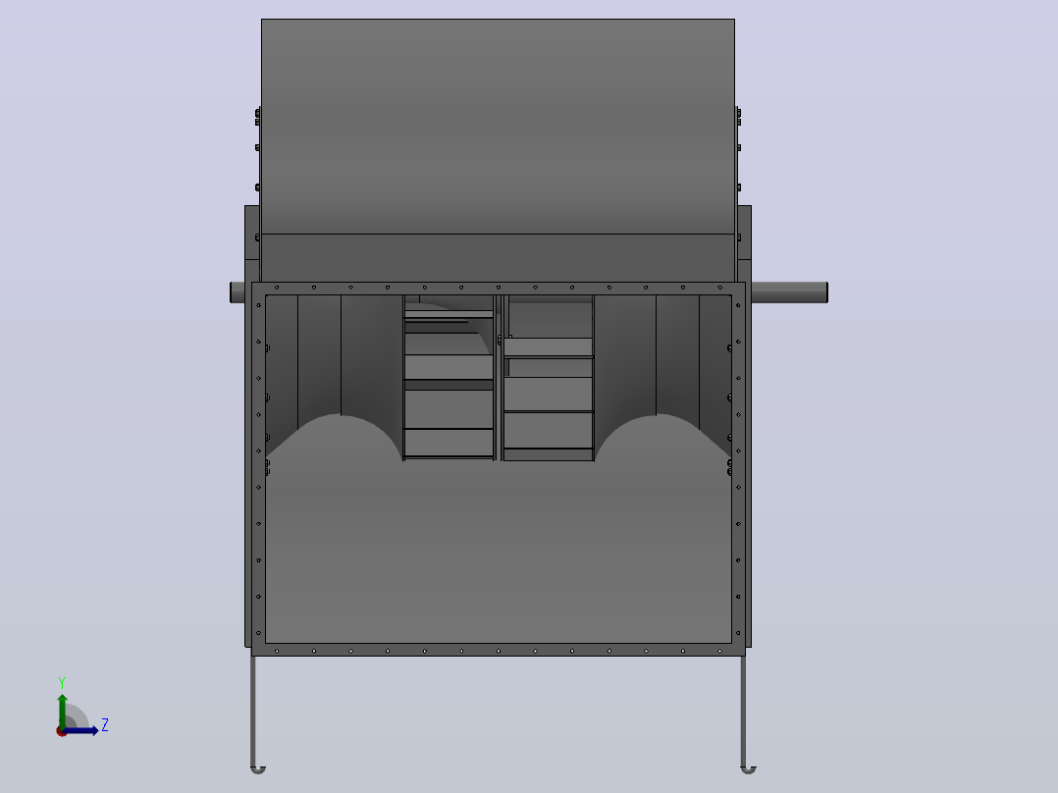Click the "Y" axis label

(62, 682)
